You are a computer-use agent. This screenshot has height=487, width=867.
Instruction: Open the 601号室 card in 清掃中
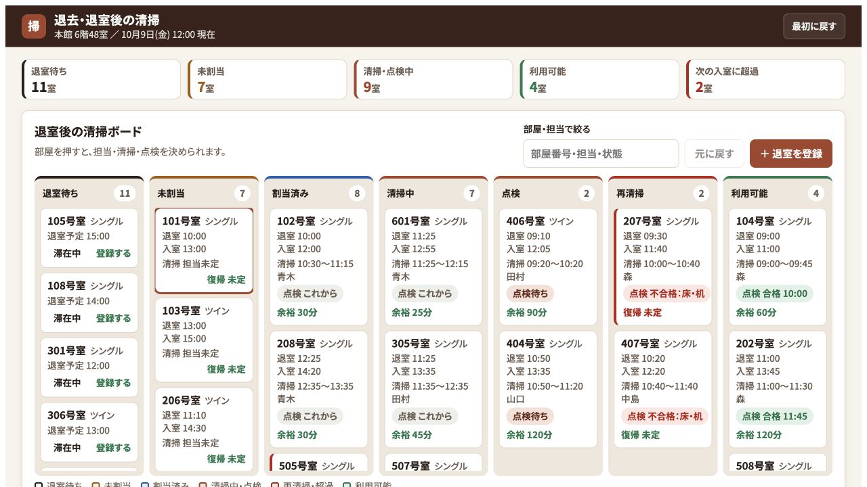pos(433,267)
